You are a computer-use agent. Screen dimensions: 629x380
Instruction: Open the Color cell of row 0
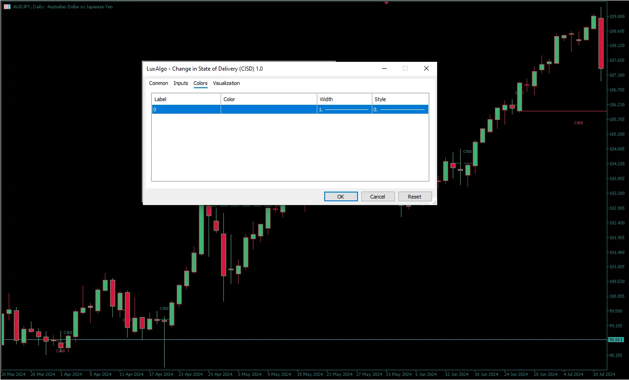(269, 109)
